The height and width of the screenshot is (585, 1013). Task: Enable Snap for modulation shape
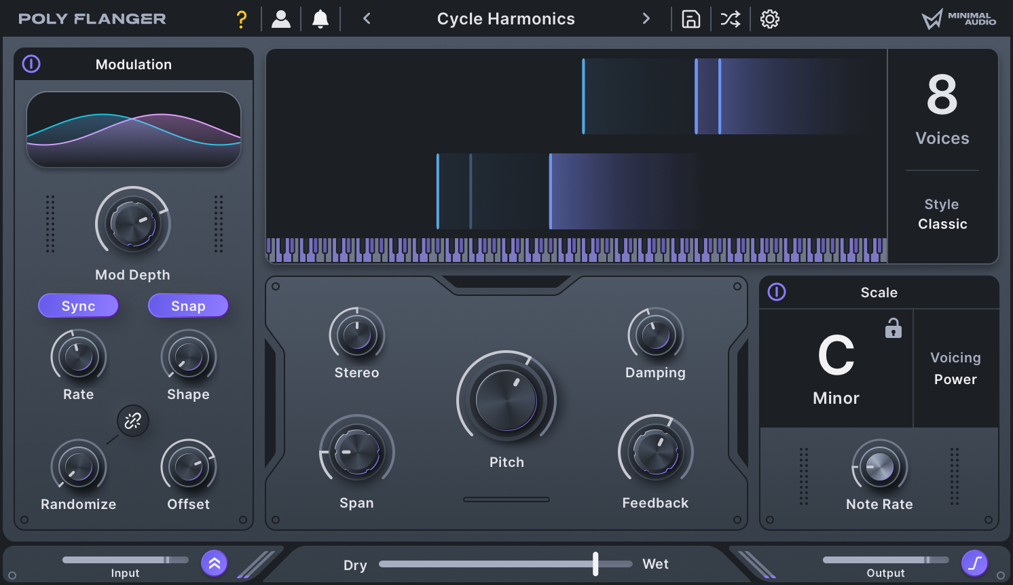pos(188,305)
